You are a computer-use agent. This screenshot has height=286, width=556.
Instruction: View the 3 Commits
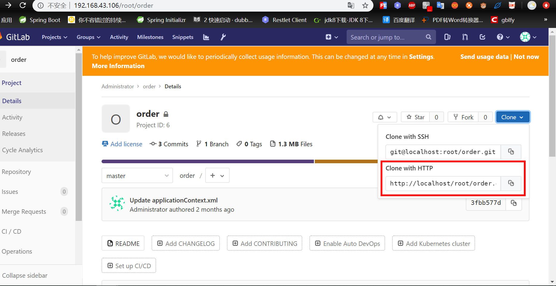[169, 144]
